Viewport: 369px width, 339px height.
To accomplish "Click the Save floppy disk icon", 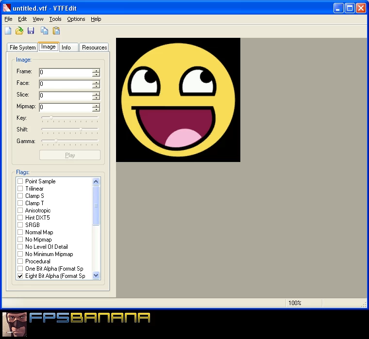I will tap(31, 31).
